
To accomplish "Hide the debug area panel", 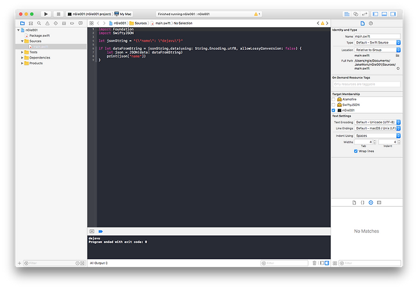I will tap(384, 14).
